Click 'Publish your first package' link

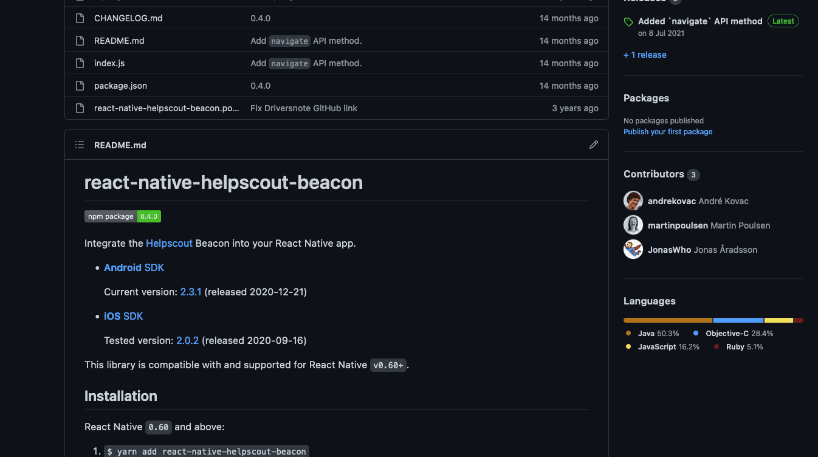pos(668,131)
